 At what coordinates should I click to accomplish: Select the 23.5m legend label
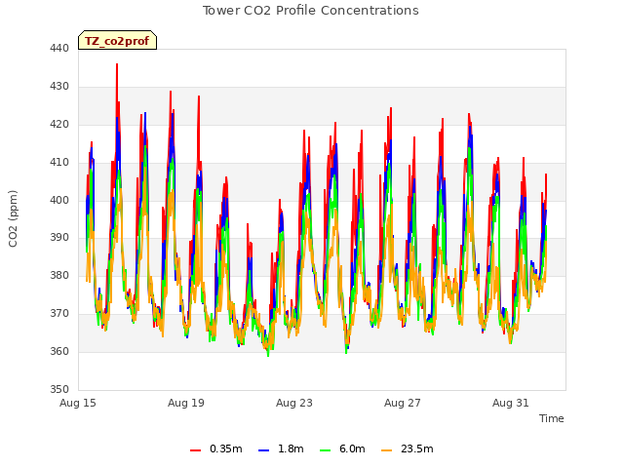point(416,448)
